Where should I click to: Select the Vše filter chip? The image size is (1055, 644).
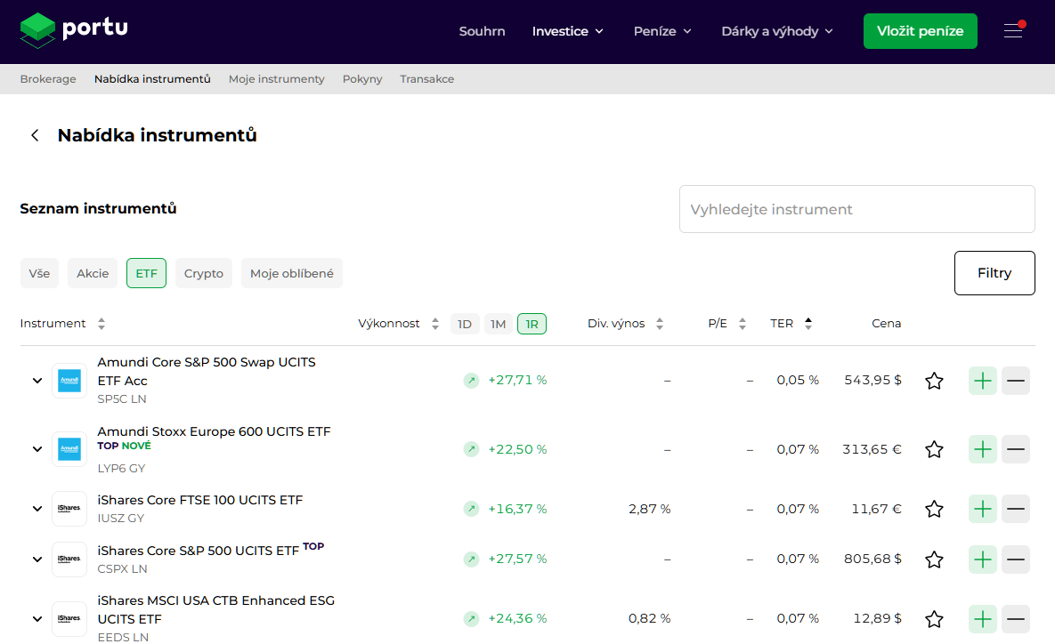click(x=39, y=273)
